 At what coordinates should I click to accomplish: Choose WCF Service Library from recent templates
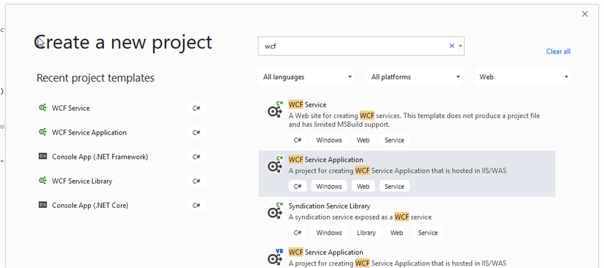pos(82,181)
